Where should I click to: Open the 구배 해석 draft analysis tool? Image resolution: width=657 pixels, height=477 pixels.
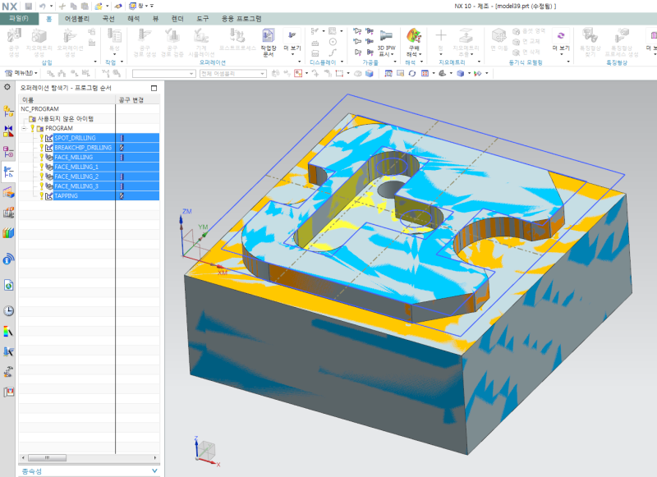point(414,38)
